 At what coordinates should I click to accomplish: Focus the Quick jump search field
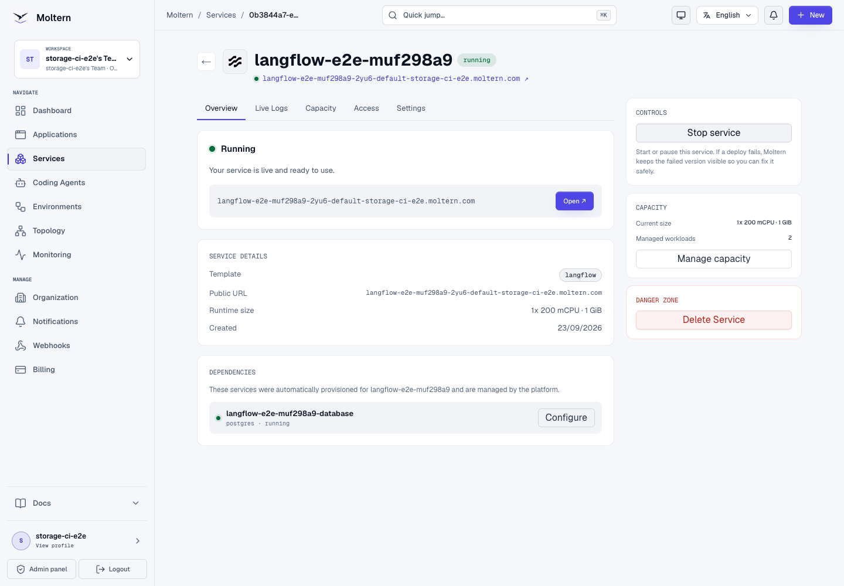point(499,15)
